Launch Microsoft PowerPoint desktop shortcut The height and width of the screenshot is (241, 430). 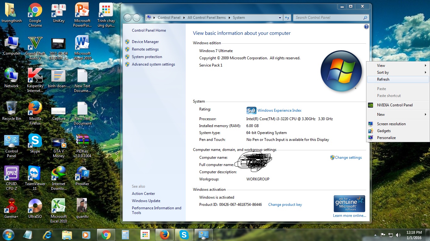[x=82, y=15]
